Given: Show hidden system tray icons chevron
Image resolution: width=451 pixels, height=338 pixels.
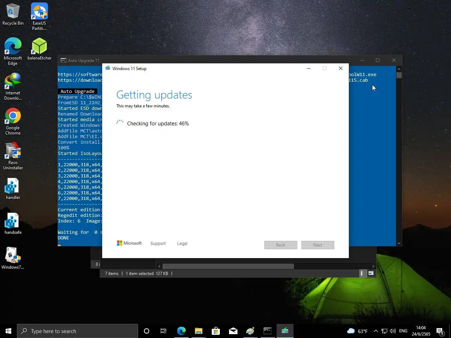Looking at the screenshot, I should 376,331.
